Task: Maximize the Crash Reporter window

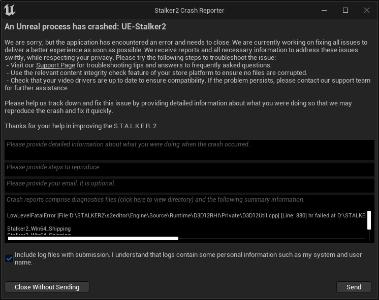Action: (x=345, y=10)
